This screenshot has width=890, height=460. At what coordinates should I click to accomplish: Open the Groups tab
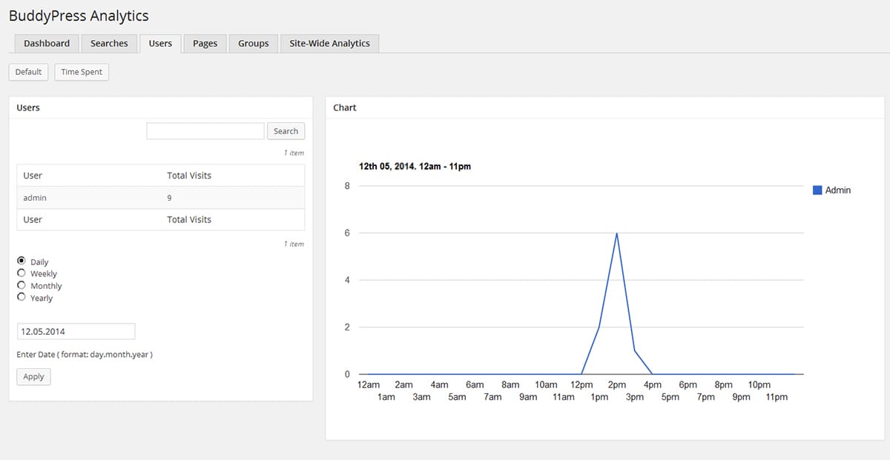pyautogui.click(x=253, y=44)
